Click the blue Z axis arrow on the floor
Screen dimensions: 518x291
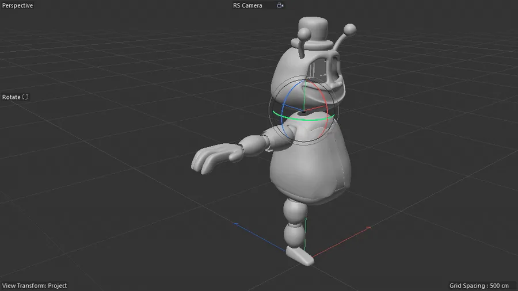coord(260,236)
